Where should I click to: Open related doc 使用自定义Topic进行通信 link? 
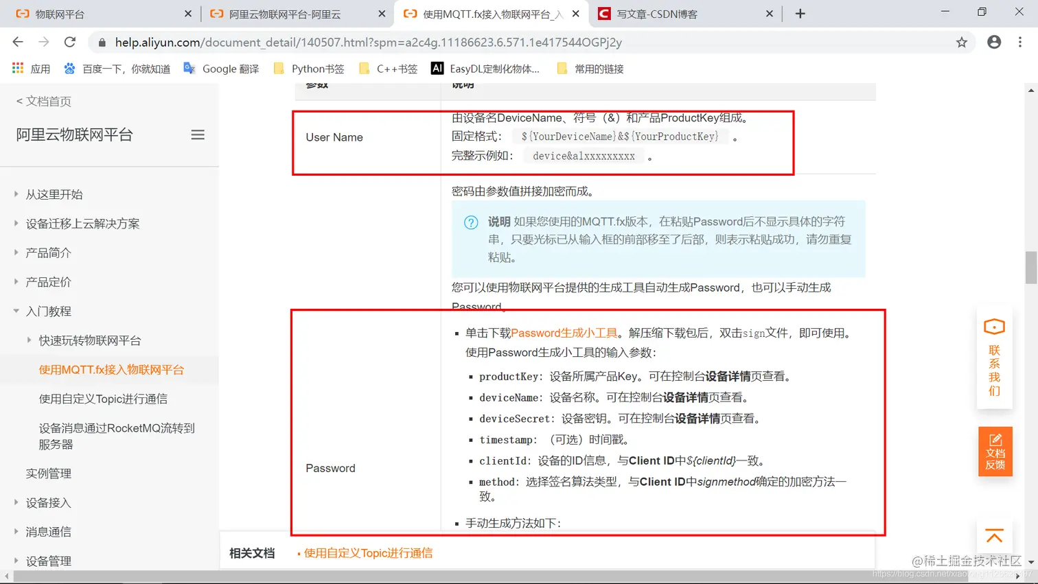click(368, 553)
